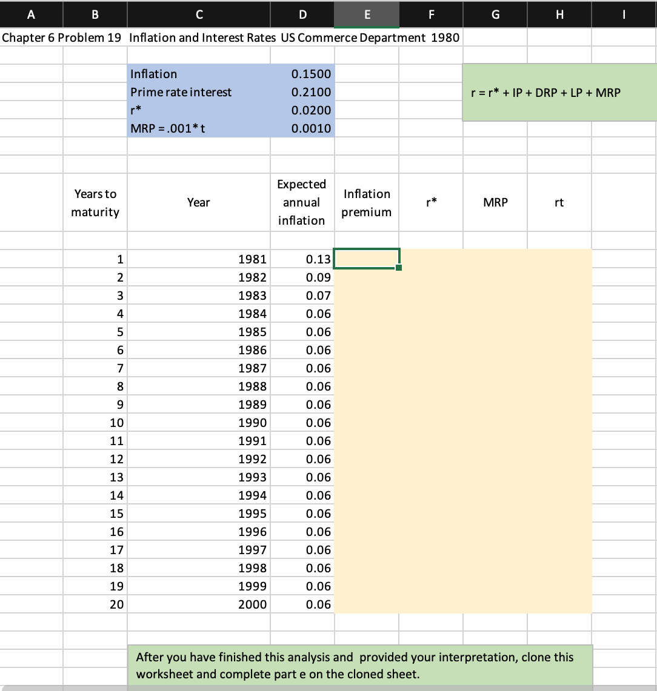Click the Expected annual inflation header cell
This screenshot has height=691, width=657.
point(302,202)
